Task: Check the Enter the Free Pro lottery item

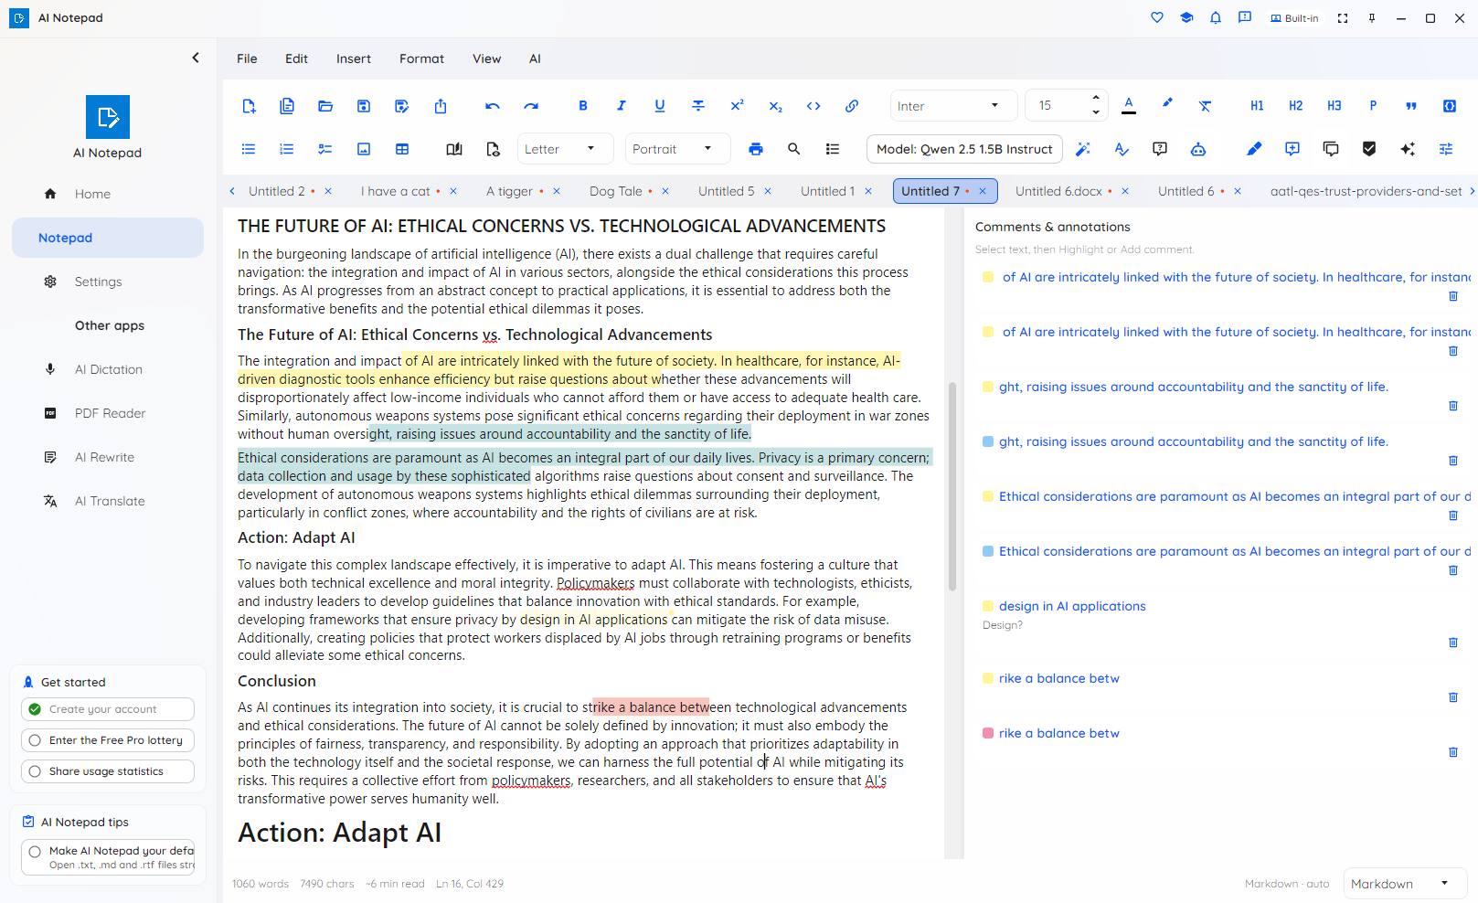Action: (x=108, y=740)
